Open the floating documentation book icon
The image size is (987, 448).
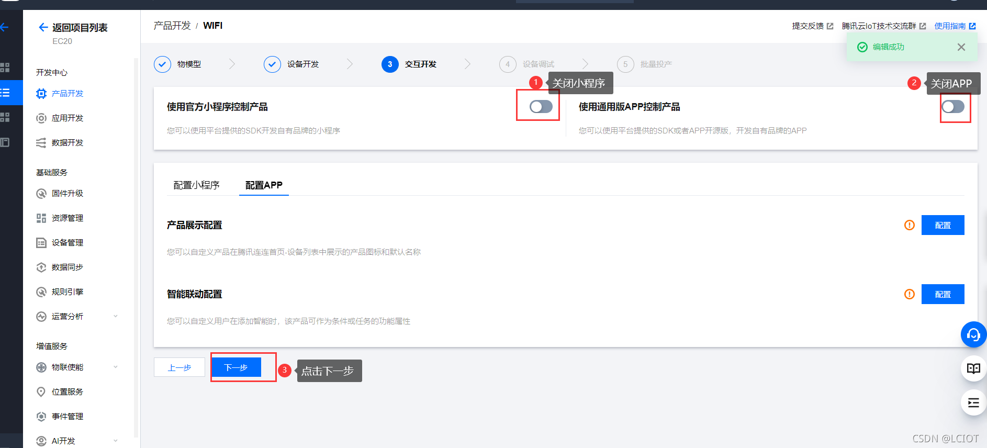pyautogui.click(x=974, y=368)
